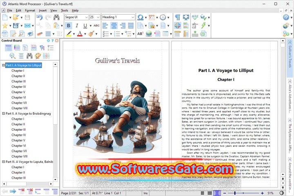Viewport: 294px width, 196px height.
Task: Collapse Part III. A Voyage to Laputa
Action: click(x=3, y=162)
